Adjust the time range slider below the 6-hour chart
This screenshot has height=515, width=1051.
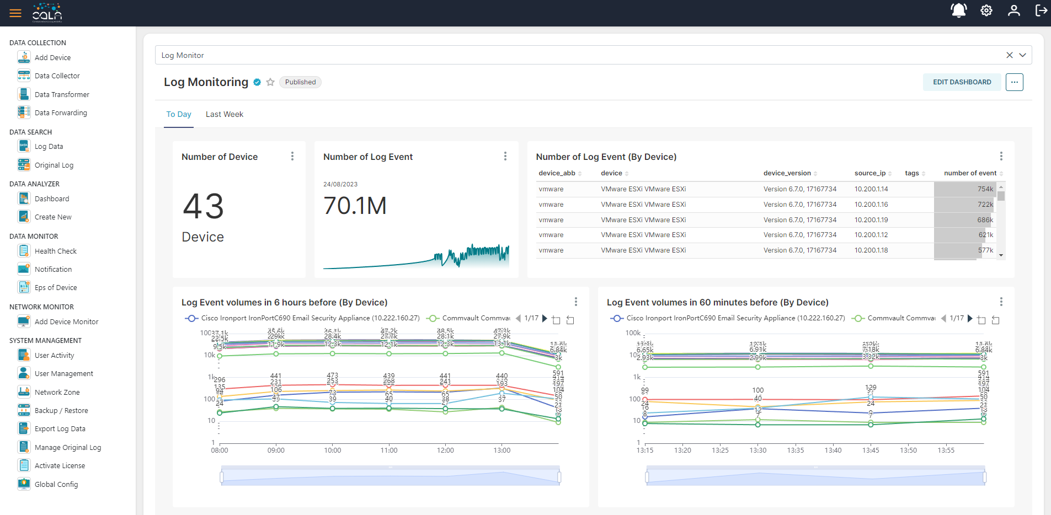390,475
